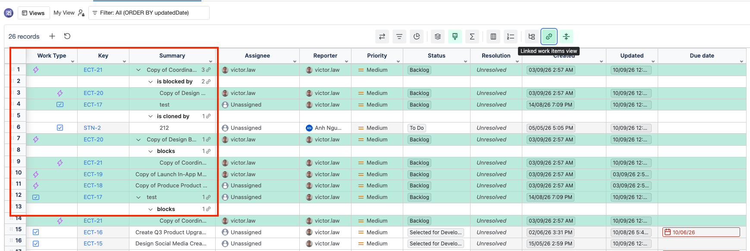The width and height of the screenshot is (750, 251).
Task: Open the Work Type column dropdown arrow
Action: coord(73,61)
